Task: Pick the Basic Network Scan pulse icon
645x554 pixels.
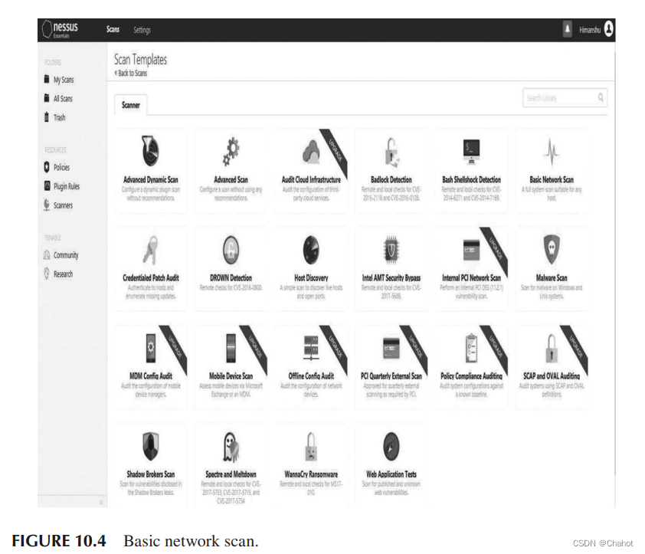Action: (x=552, y=152)
